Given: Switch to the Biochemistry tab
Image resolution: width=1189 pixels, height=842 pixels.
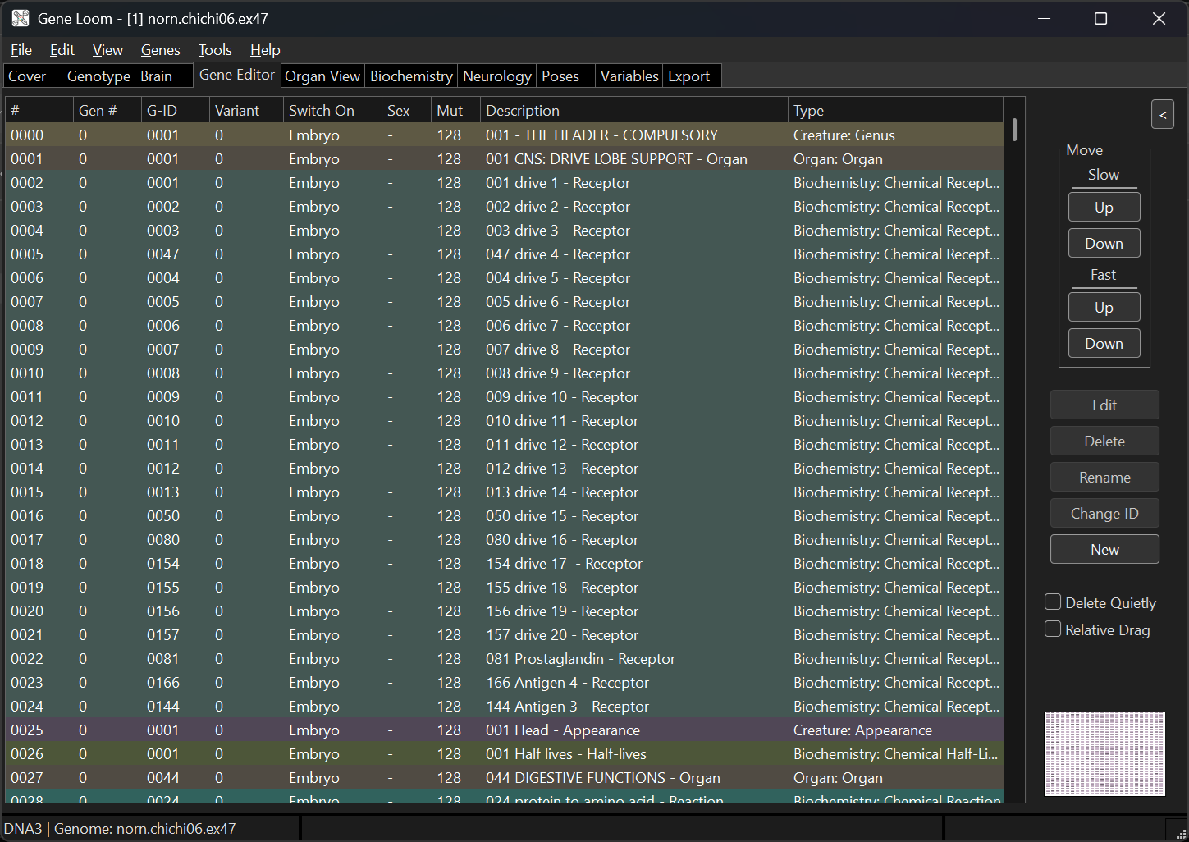Looking at the screenshot, I should click(410, 76).
